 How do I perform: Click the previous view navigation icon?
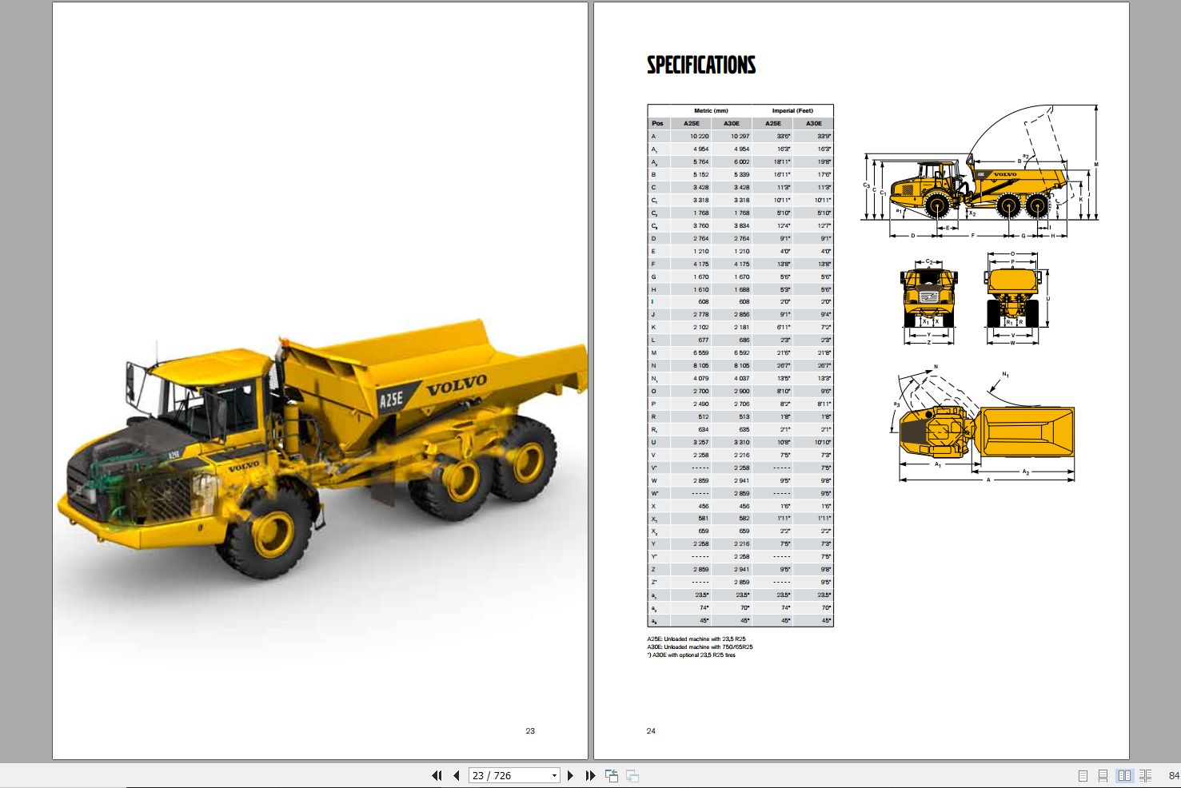pyautogui.click(x=612, y=775)
